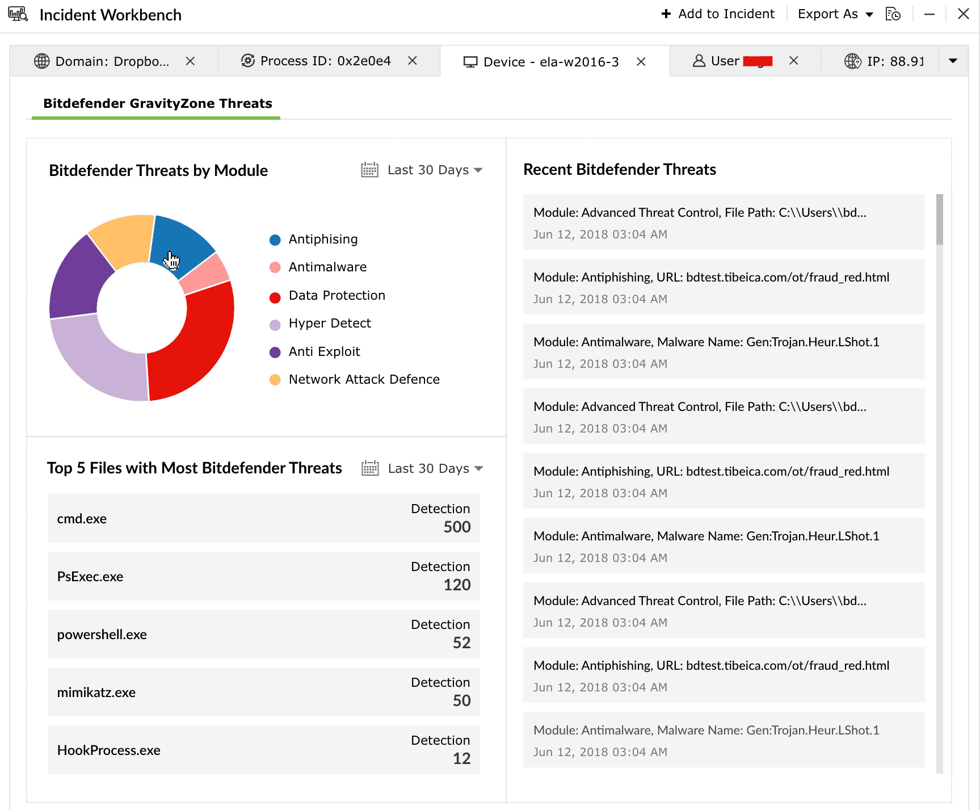Screen dimensions: 980x810
Task: Click the globe icon on the Domain tab
Action: pos(42,61)
